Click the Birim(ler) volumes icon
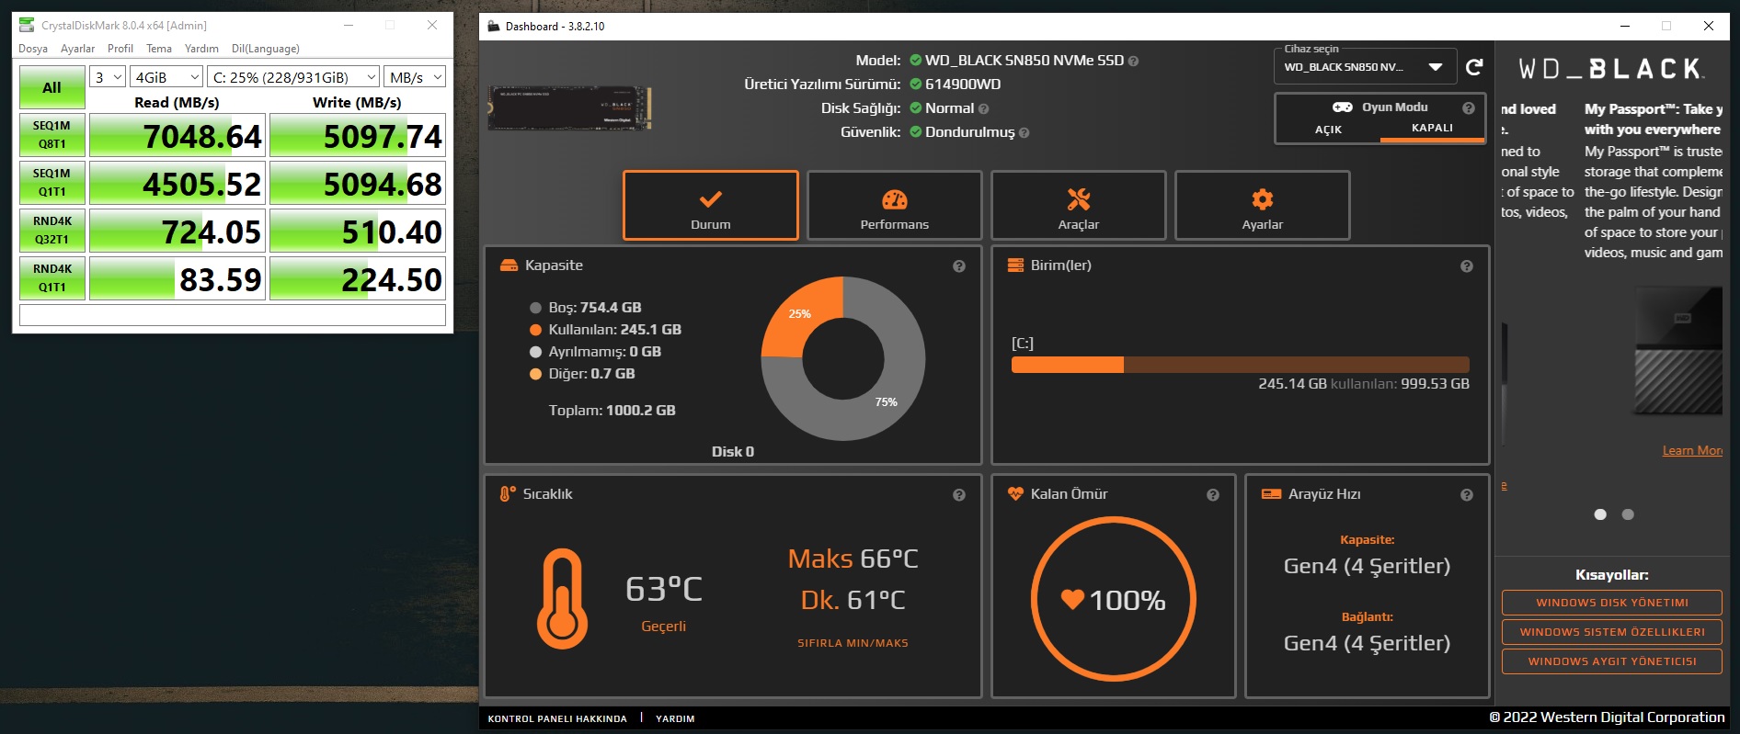The height and width of the screenshot is (734, 1740). (1015, 265)
